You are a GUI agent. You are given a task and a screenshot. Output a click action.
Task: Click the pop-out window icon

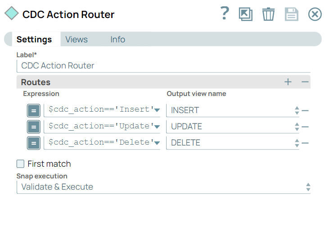pos(246,14)
